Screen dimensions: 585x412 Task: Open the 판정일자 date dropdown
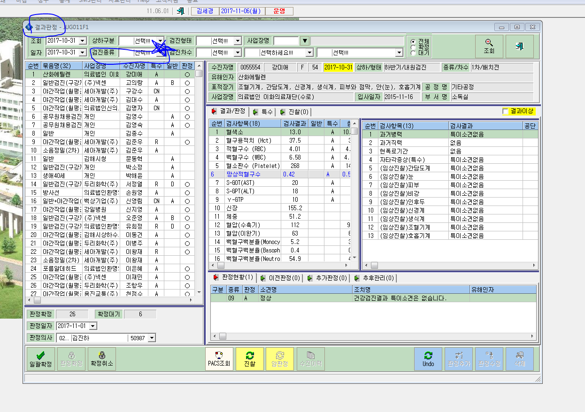tap(92, 326)
